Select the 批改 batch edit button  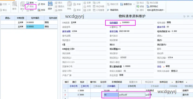point(82,82)
